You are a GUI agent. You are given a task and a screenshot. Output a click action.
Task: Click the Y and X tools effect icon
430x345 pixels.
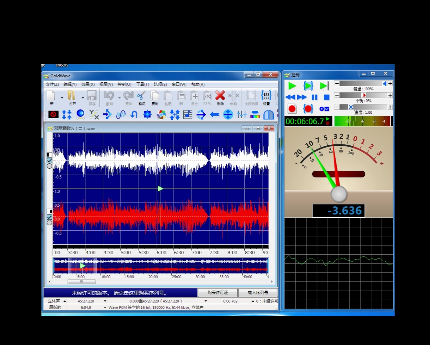coord(94,114)
